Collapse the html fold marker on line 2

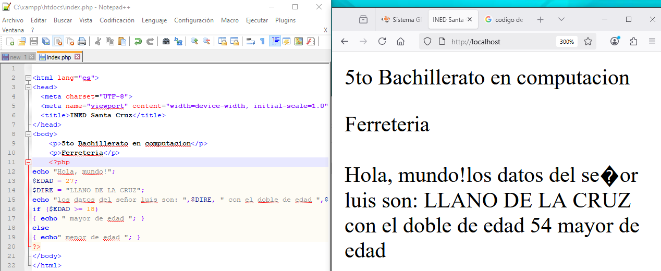click(x=28, y=78)
